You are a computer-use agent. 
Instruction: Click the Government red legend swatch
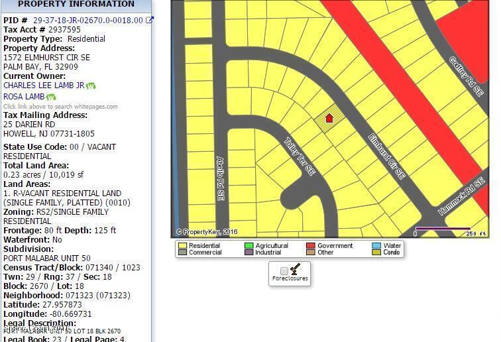click(x=310, y=246)
